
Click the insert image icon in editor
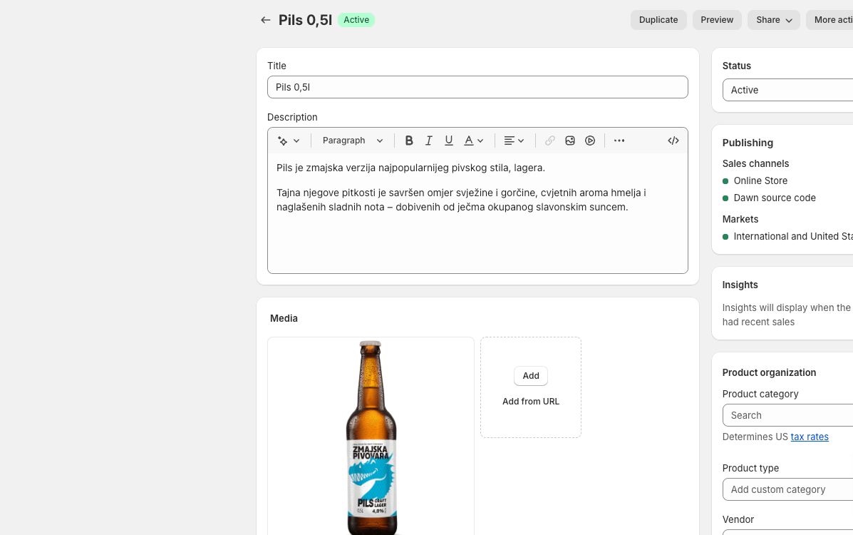570,141
